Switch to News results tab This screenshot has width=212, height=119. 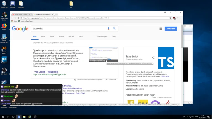click(43, 37)
